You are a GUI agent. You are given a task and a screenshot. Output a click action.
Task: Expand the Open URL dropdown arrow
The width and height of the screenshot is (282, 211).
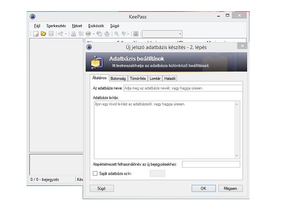[94, 34]
